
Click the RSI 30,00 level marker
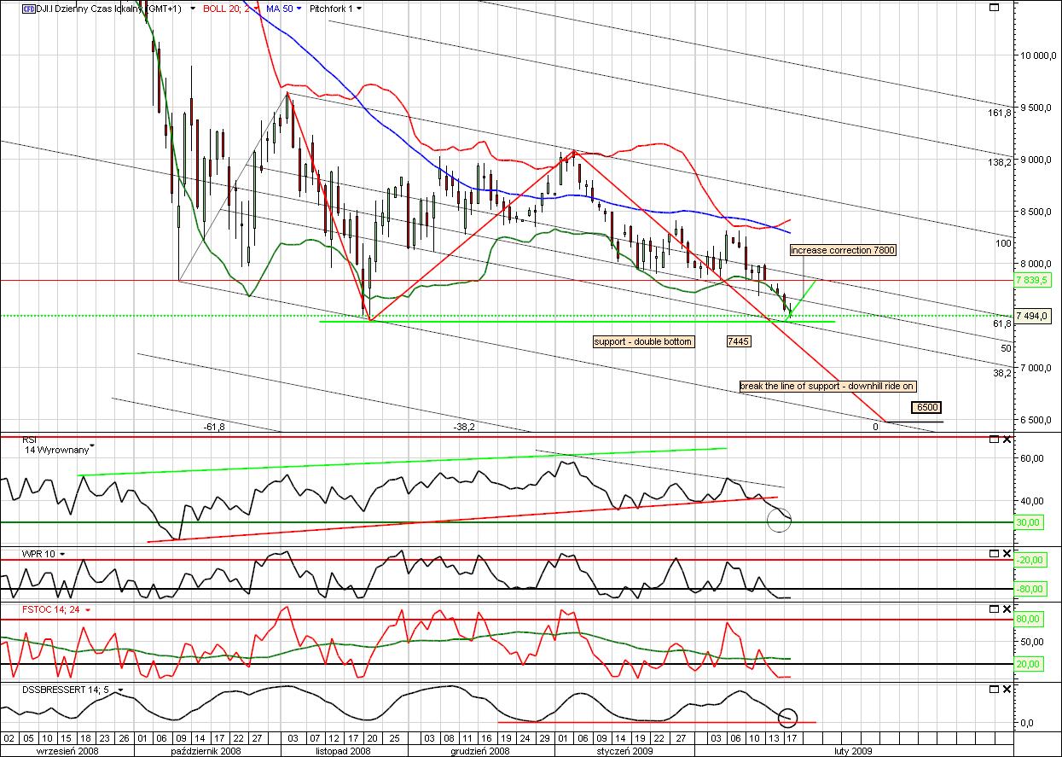click(x=1031, y=522)
